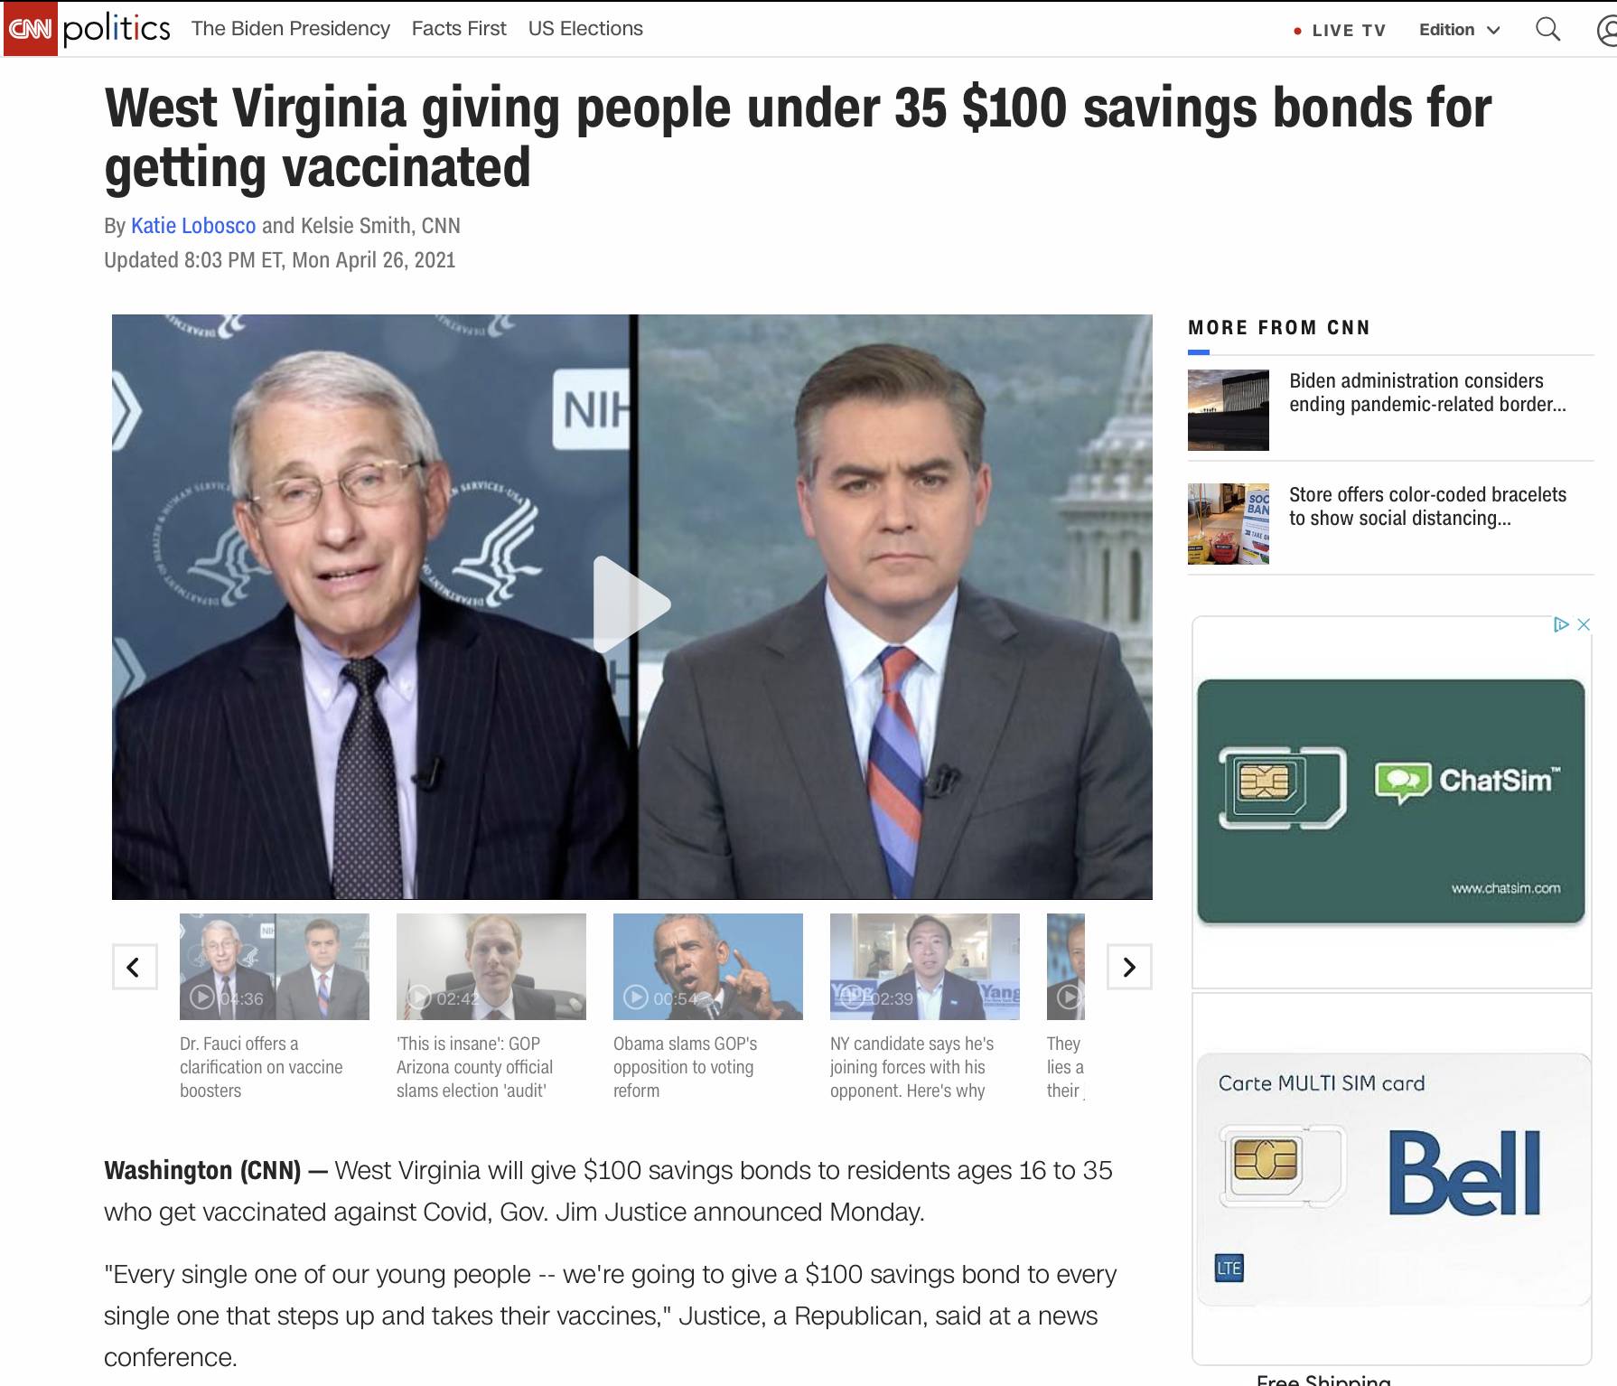
Task: Open the search magnifier icon
Action: 1548,30
